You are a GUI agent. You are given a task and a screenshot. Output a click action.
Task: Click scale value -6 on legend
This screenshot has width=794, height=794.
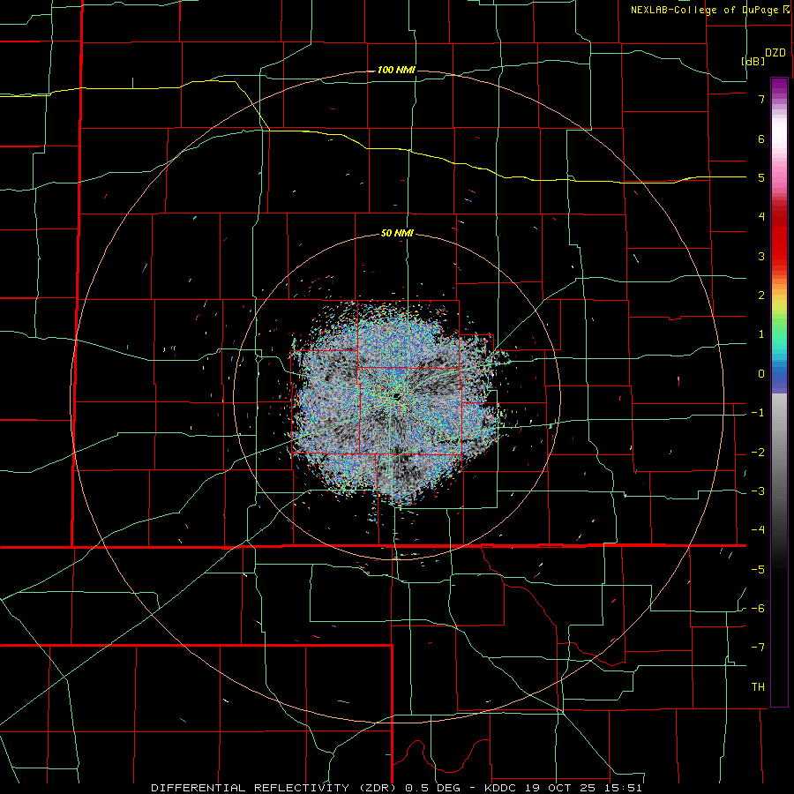click(758, 609)
